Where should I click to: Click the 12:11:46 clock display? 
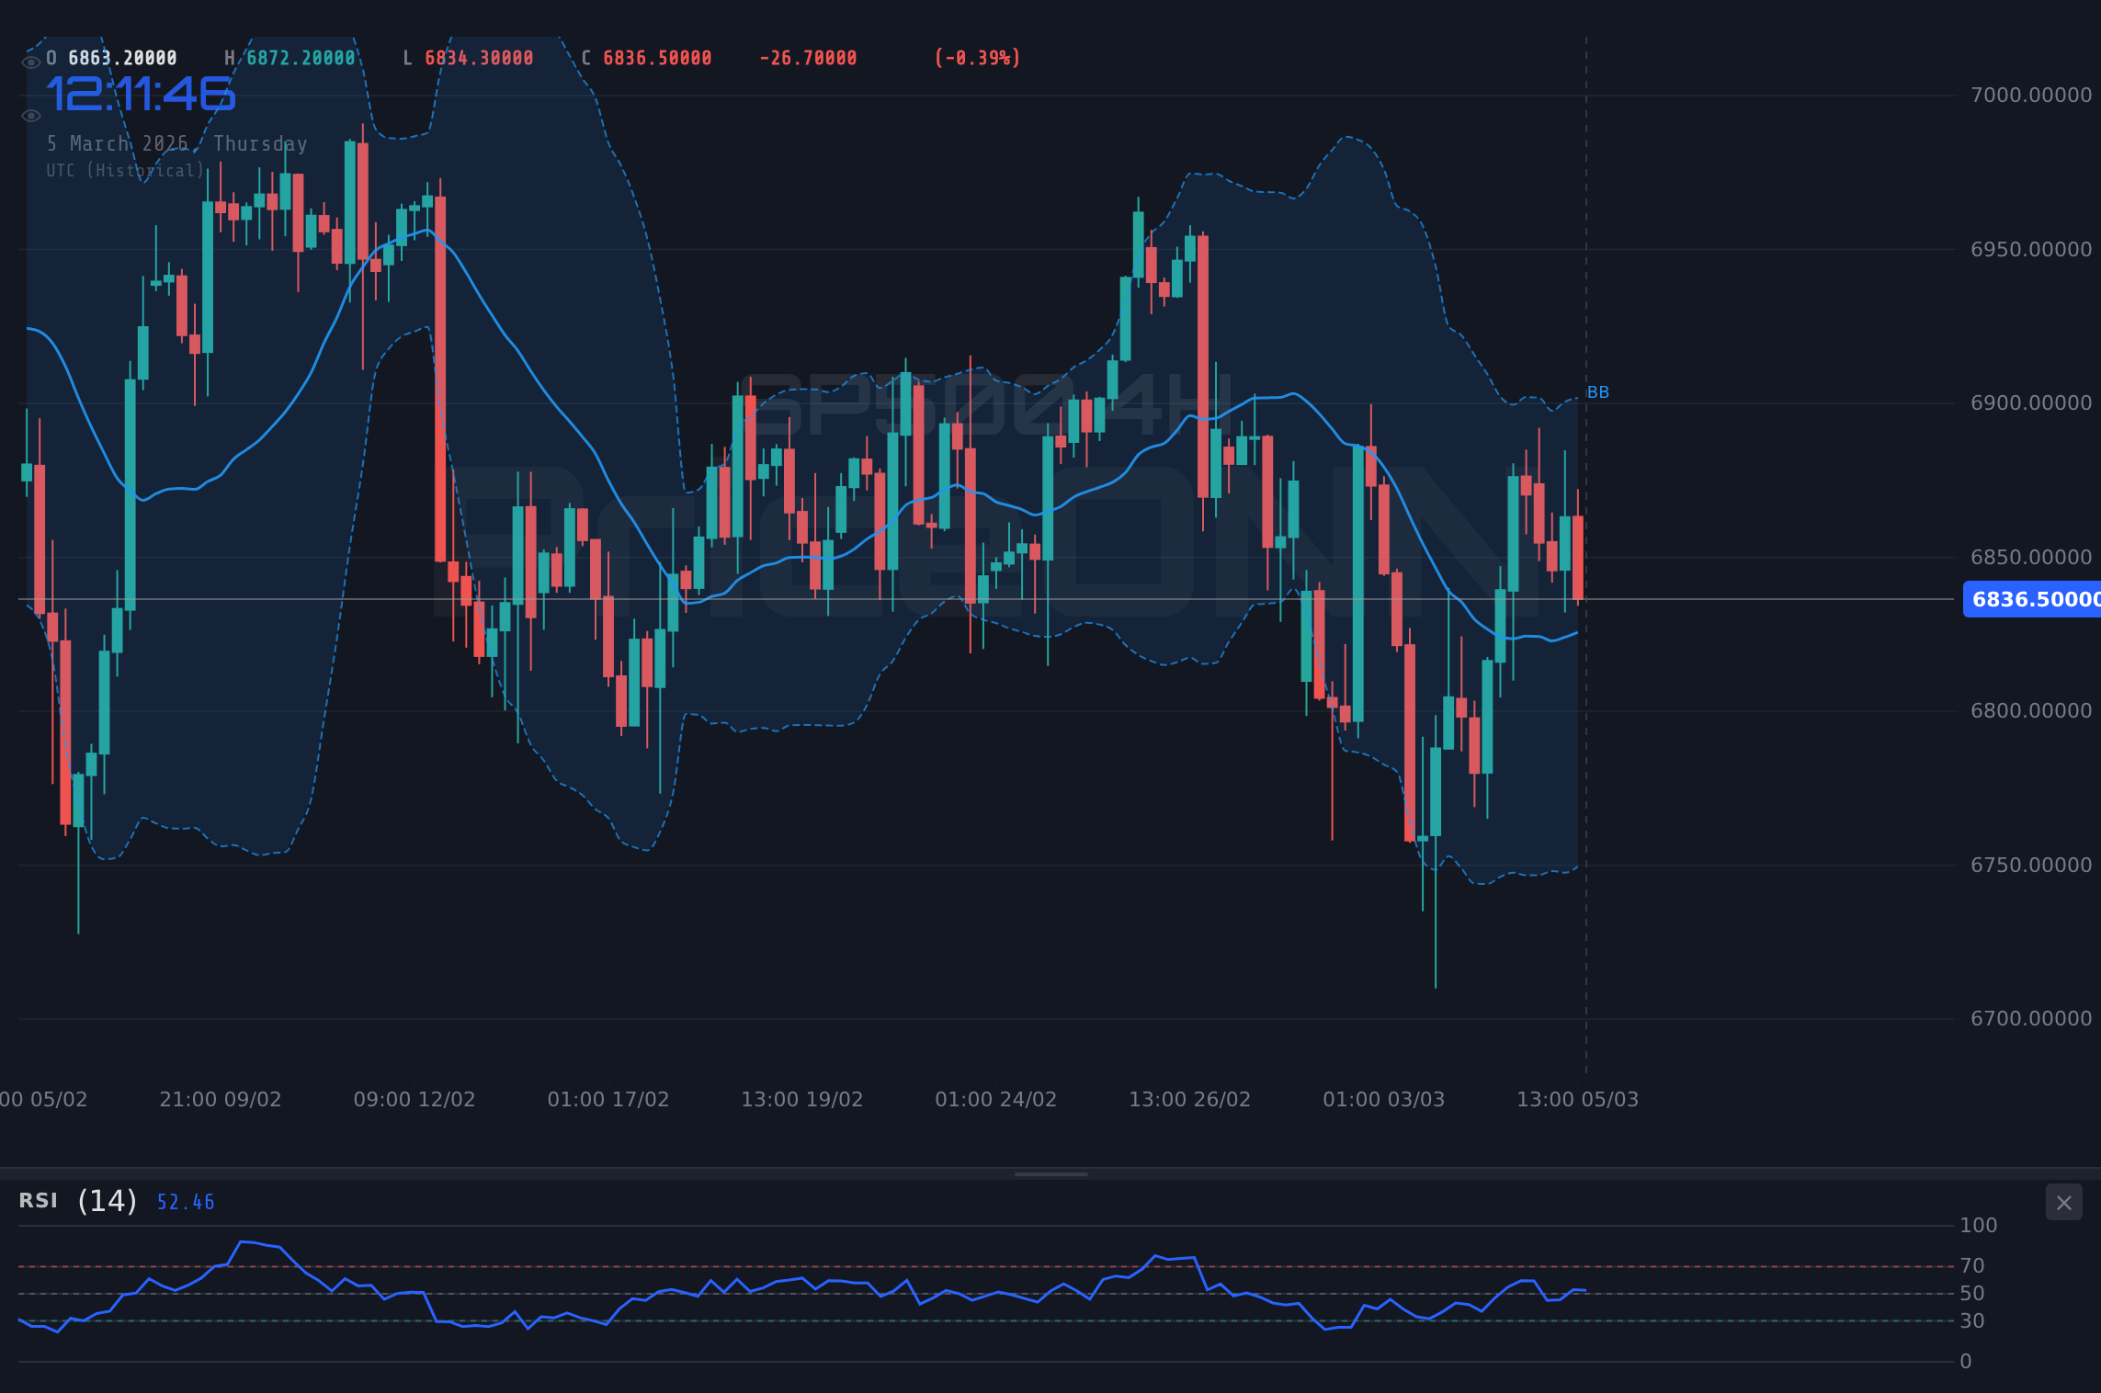tap(141, 95)
